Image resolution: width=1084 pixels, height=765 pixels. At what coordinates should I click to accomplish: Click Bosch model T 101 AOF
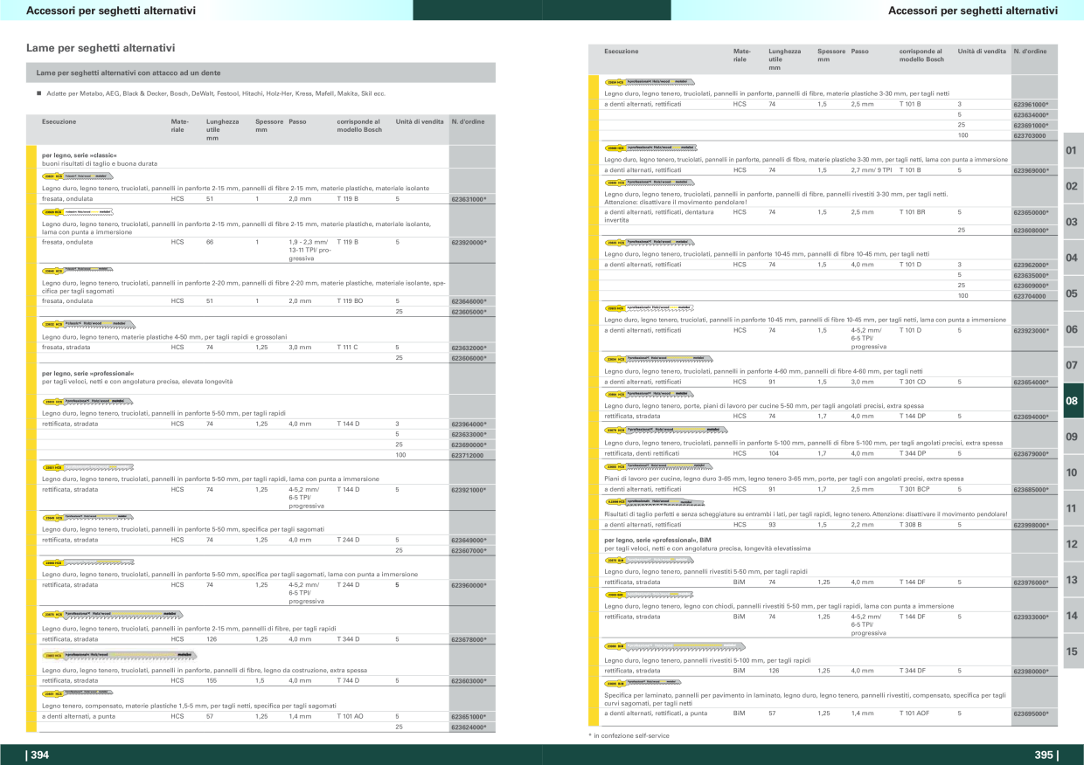coord(914,713)
